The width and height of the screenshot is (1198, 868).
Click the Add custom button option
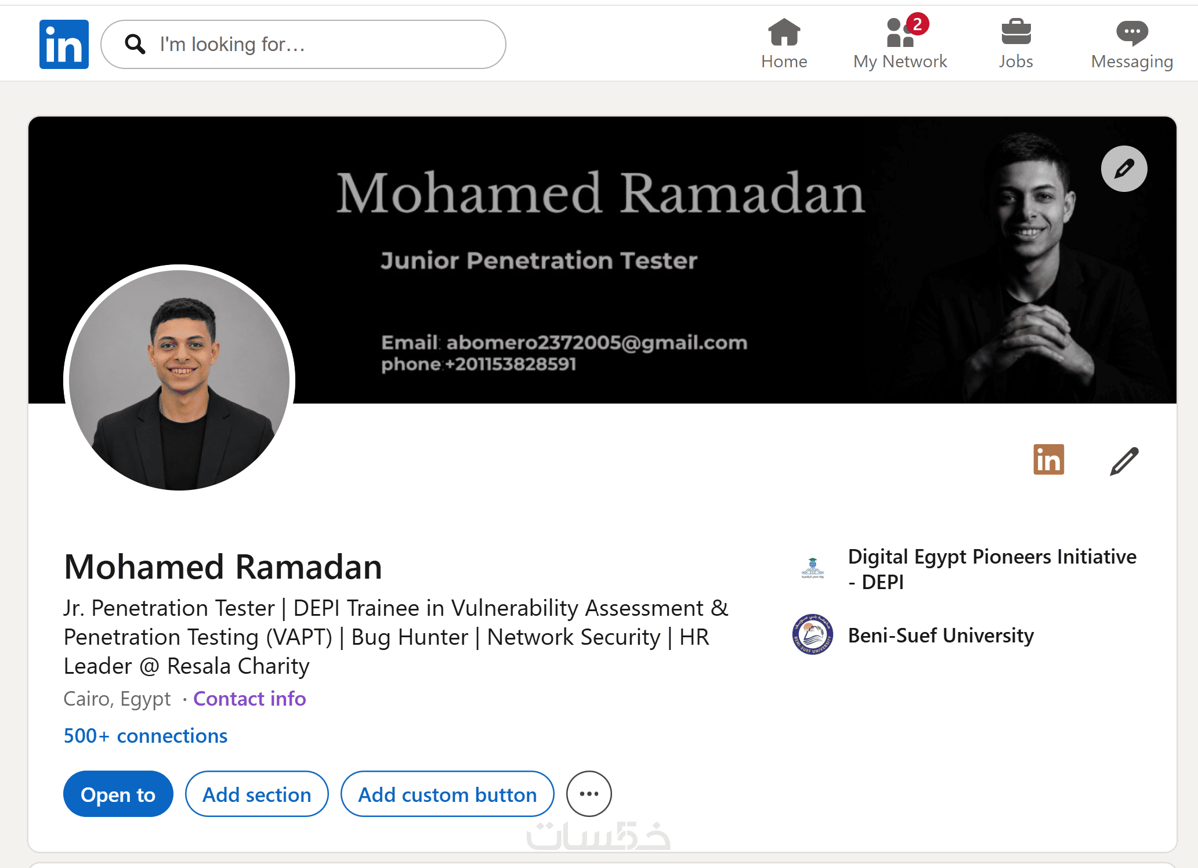tap(447, 794)
